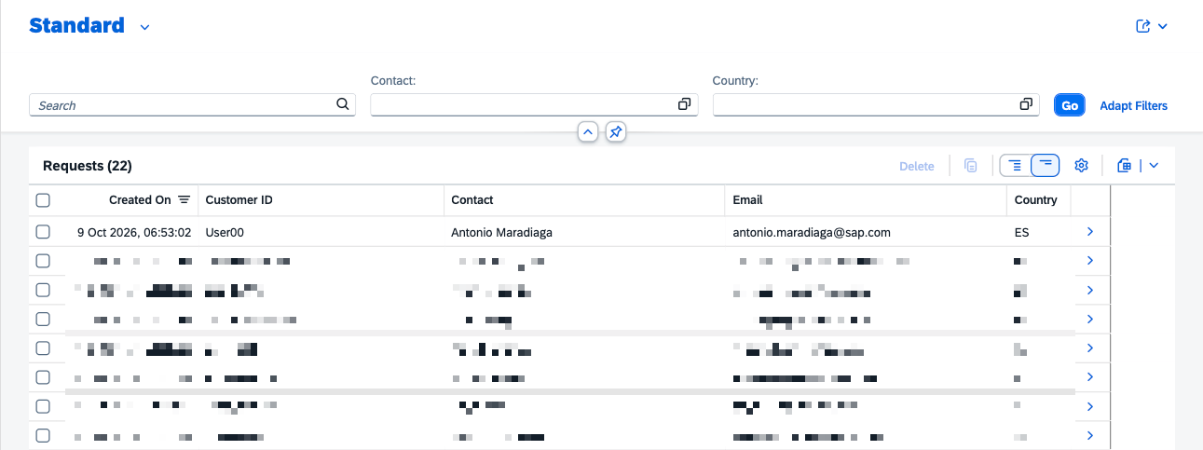Expand the export options dropdown arrow

(1154, 165)
